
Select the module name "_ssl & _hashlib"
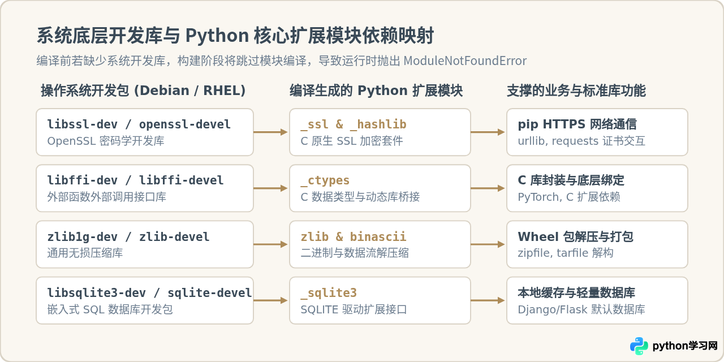pyautogui.click(x=354, y=124)
